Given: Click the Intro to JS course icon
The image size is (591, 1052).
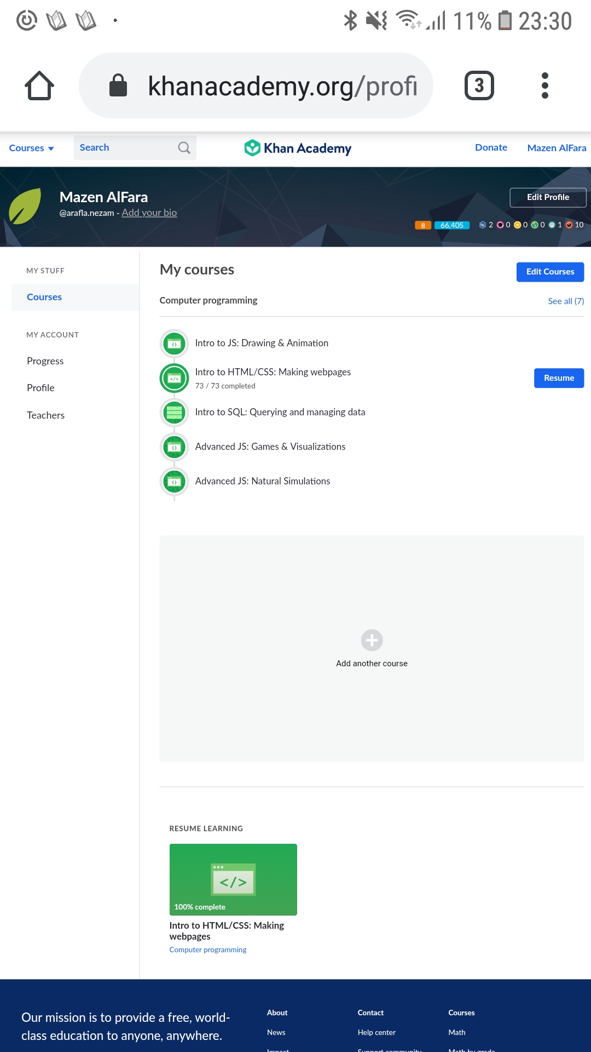Looking at the screenshot, I should (174, 344).
